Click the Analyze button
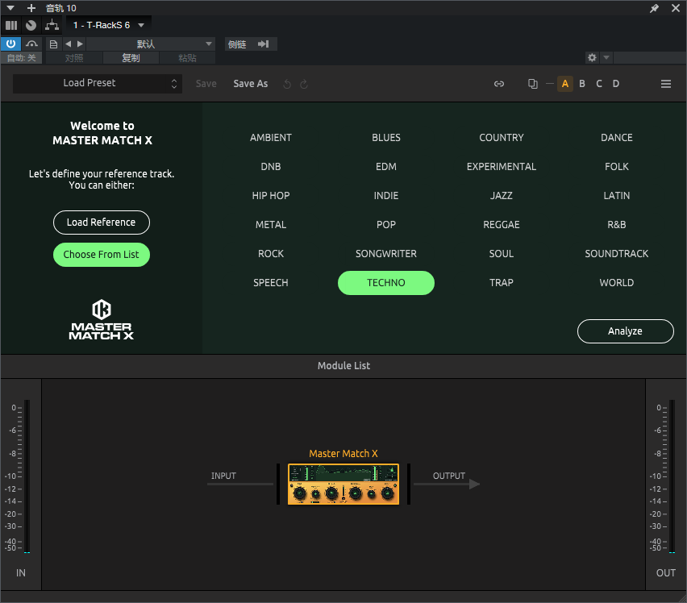687x603 pixels. [x=625, y=331]
